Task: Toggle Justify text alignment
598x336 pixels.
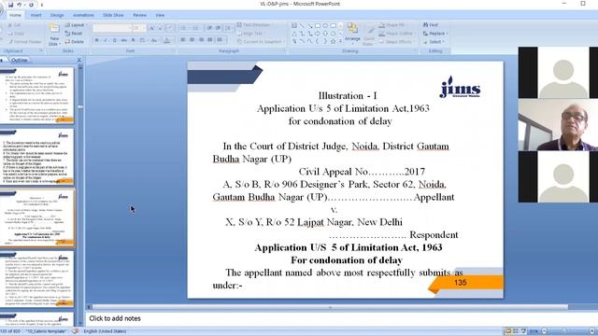Action: tap(209, 40)
